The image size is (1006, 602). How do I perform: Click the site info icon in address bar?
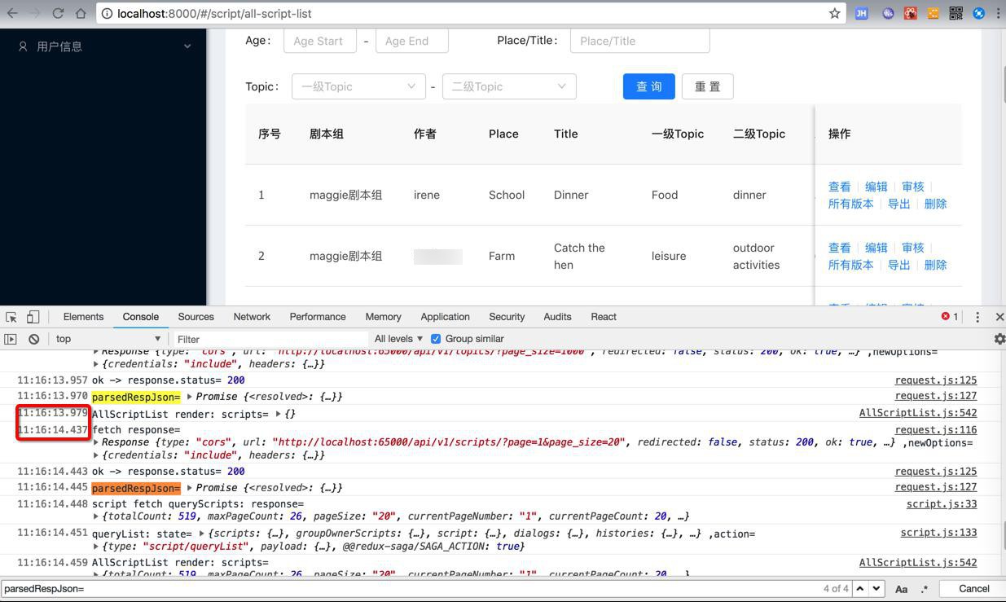pyautogui.click(x=107, y=13)
